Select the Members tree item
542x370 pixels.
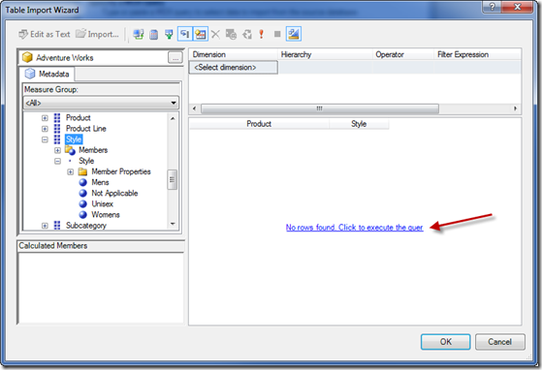[93, 150]
